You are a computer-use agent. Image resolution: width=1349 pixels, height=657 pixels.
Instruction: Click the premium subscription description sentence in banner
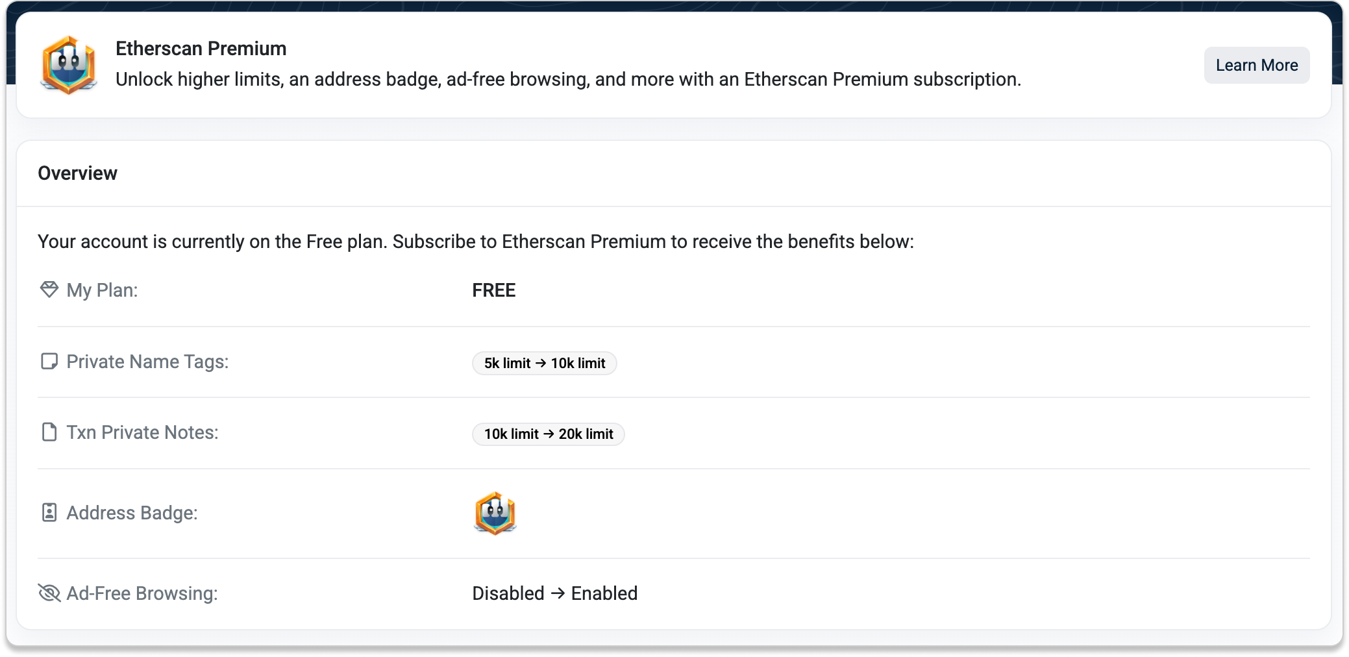click(568, 79)
